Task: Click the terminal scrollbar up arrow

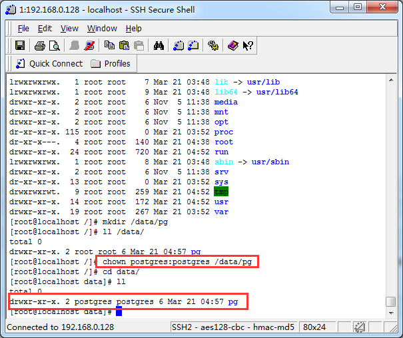Action: click(391, 80)
